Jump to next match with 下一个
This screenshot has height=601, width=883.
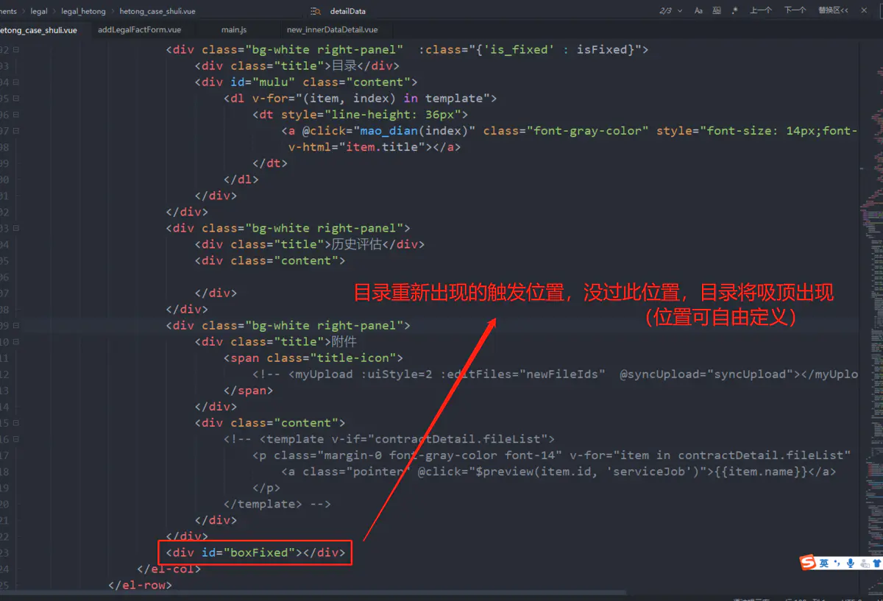click(x=795, y=10)
